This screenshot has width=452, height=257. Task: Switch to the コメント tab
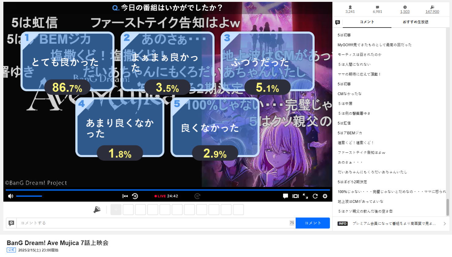[x=367, y=22]
